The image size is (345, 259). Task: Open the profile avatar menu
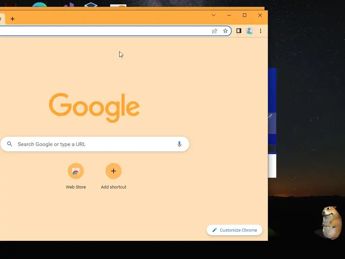[x=250, y=31]
